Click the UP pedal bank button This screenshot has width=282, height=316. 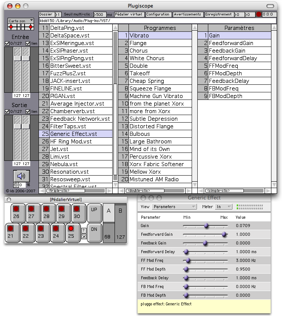click(94, 210)
